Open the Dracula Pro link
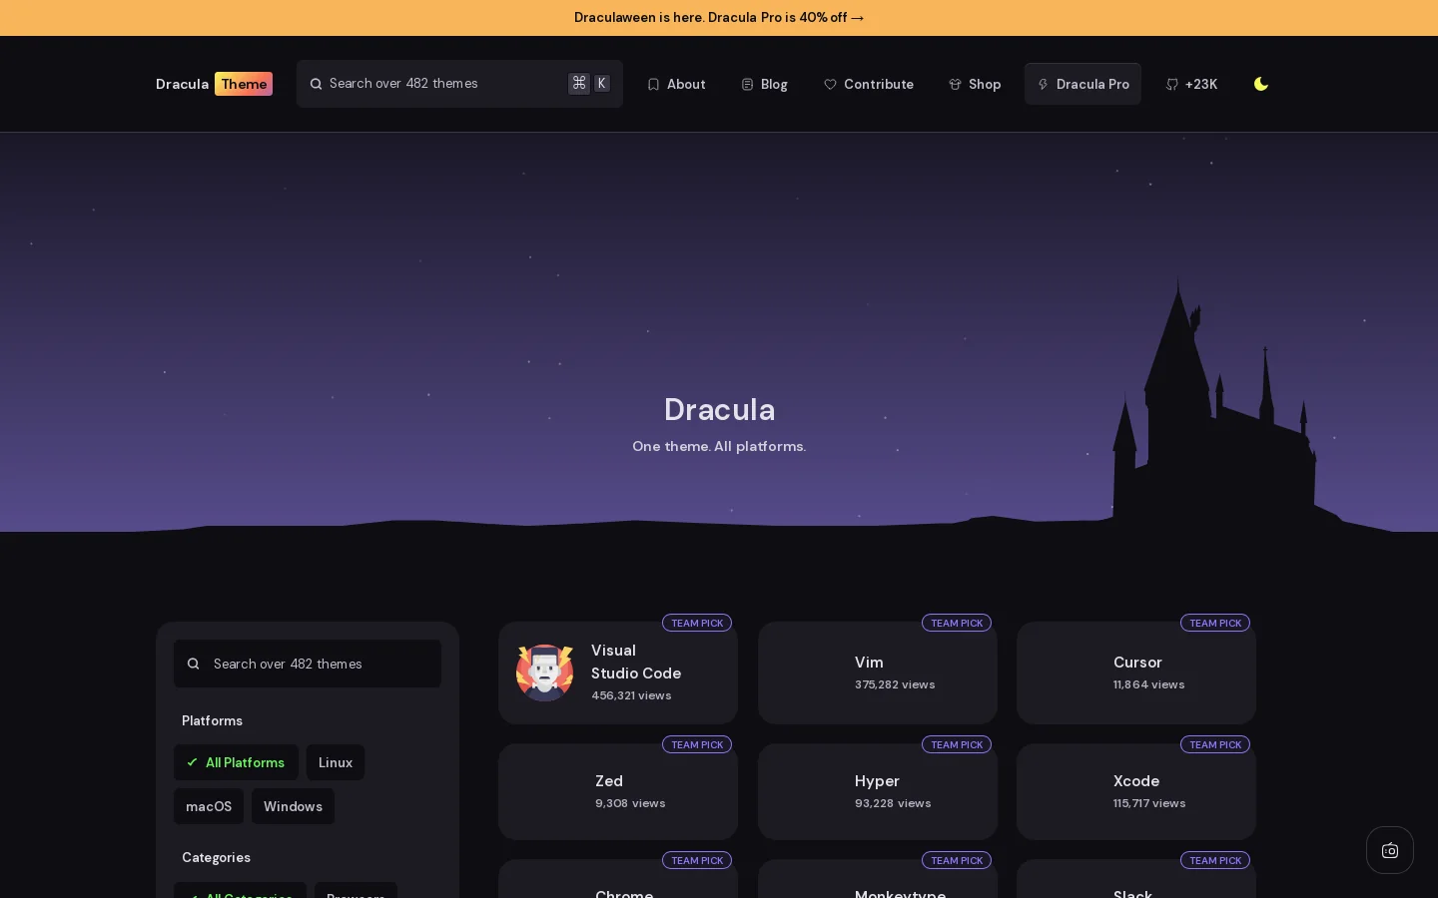Viewport: 1438px width, 898px height. pyautogui.click(x=1082, y=85)
